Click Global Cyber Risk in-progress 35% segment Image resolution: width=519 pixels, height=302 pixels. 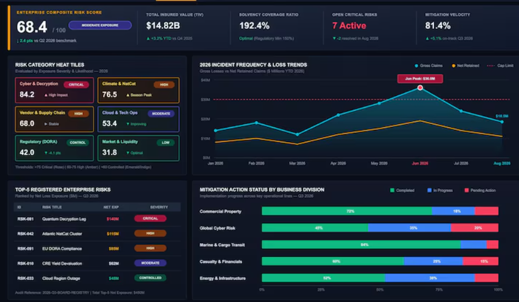coord(410,228)
